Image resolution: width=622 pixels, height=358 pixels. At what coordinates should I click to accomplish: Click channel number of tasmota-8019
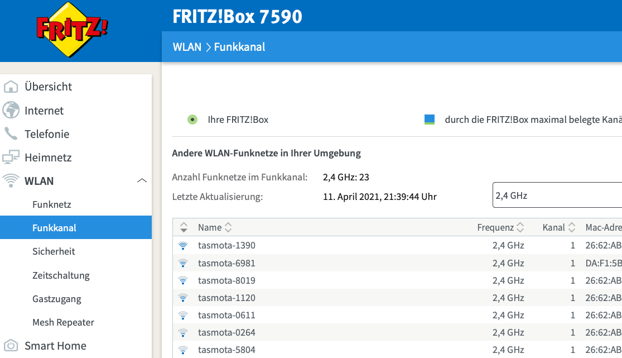572,280
